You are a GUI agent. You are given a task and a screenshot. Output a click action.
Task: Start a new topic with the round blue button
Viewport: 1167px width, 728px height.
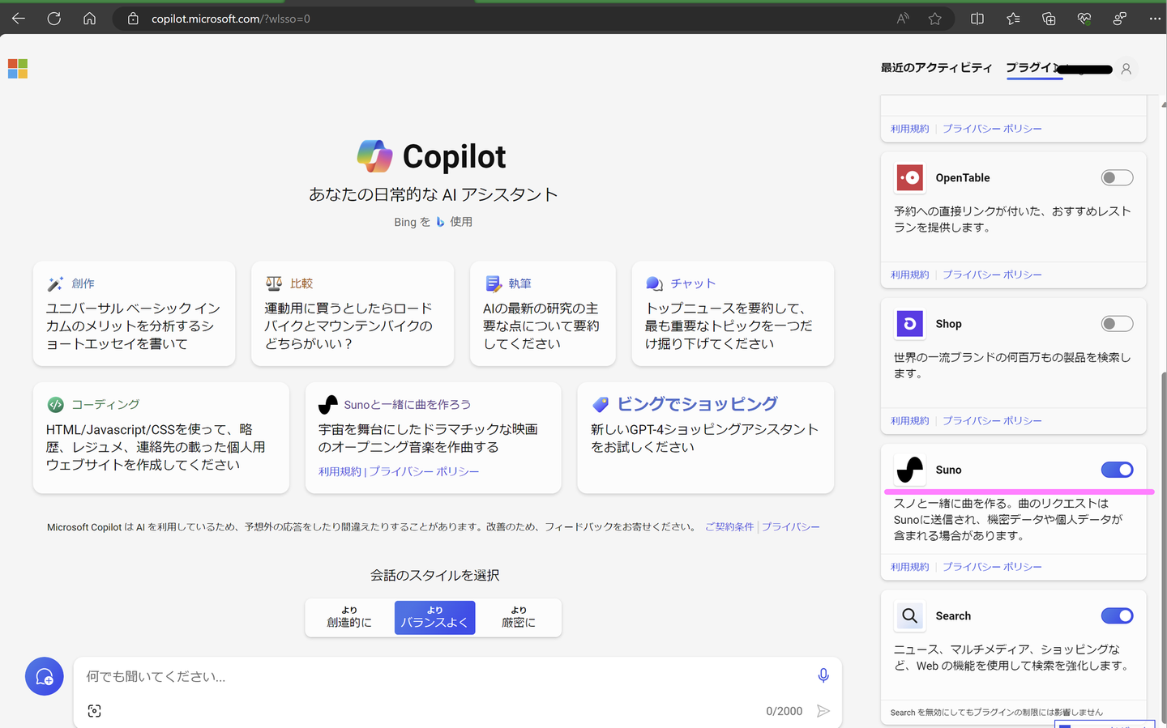(x=45, y=676)
